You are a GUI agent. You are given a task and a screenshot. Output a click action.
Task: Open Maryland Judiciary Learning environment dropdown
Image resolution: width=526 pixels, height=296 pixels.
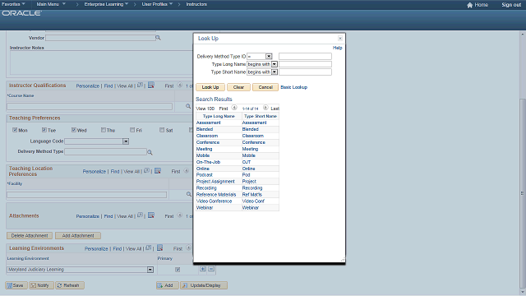point(150,270)
